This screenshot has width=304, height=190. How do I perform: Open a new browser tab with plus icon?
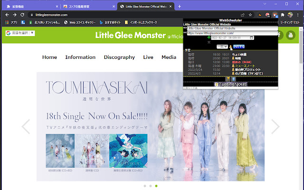tap(179, 7)
